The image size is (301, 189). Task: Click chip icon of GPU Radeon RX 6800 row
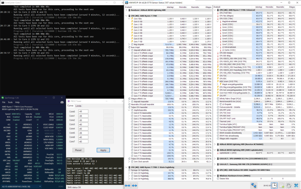pyautogui.click(x=218, y=170)
